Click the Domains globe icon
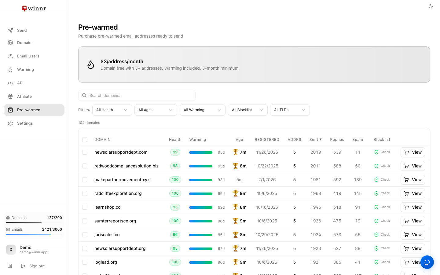Screen dimensions: 440x275 point(10,43)
